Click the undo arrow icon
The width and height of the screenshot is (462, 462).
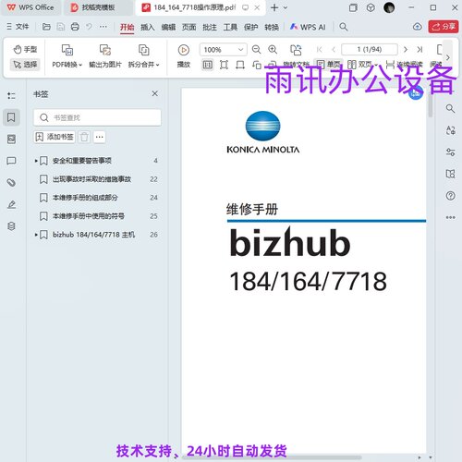tap(89, 27)
